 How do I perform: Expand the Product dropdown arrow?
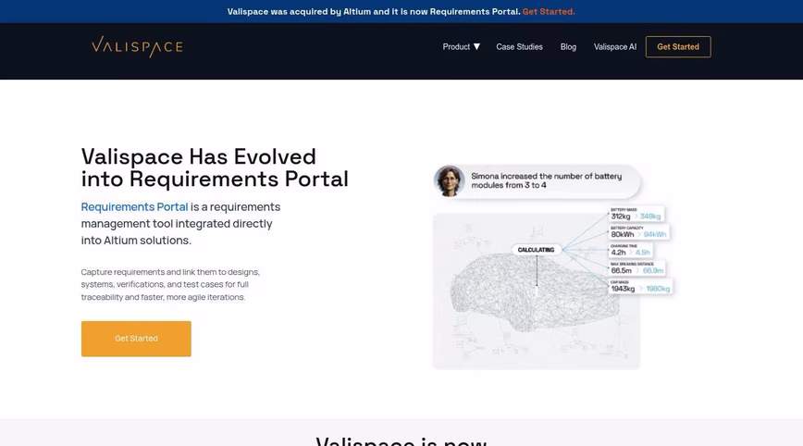coord(476,46)
